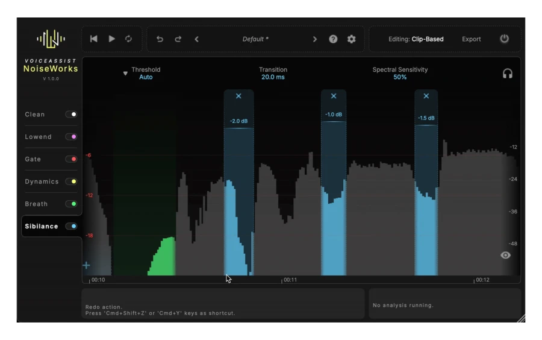Open the Default preset name menu
The height and width of the screenshot is (340, 542).
(x=255, y=39)
